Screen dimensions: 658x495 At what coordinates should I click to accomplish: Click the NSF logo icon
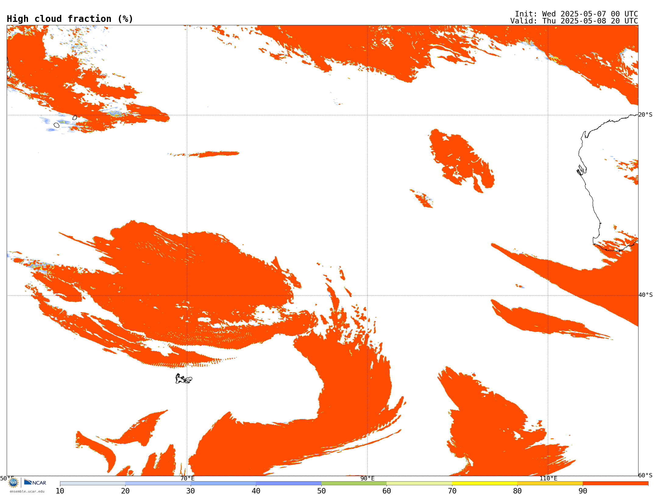tap(13, 483)
